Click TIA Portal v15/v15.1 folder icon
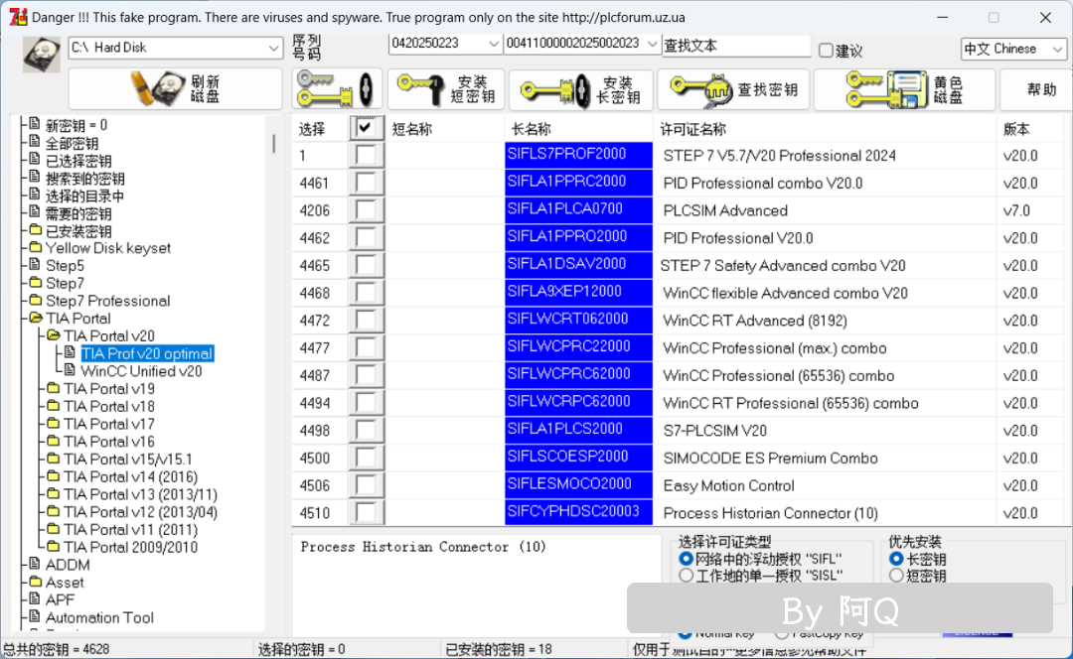This screenshot has height=659, width=1073. [54, 459]
